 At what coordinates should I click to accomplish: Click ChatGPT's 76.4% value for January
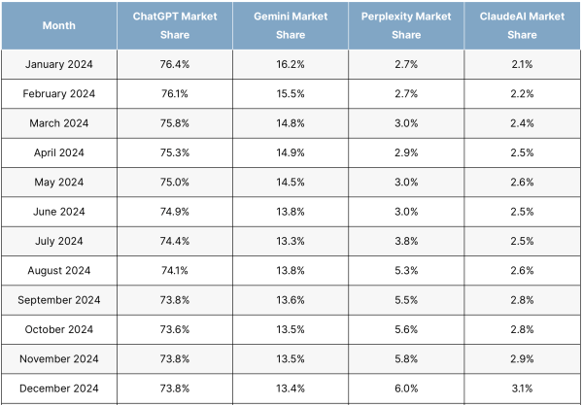(x=174, y=64)
